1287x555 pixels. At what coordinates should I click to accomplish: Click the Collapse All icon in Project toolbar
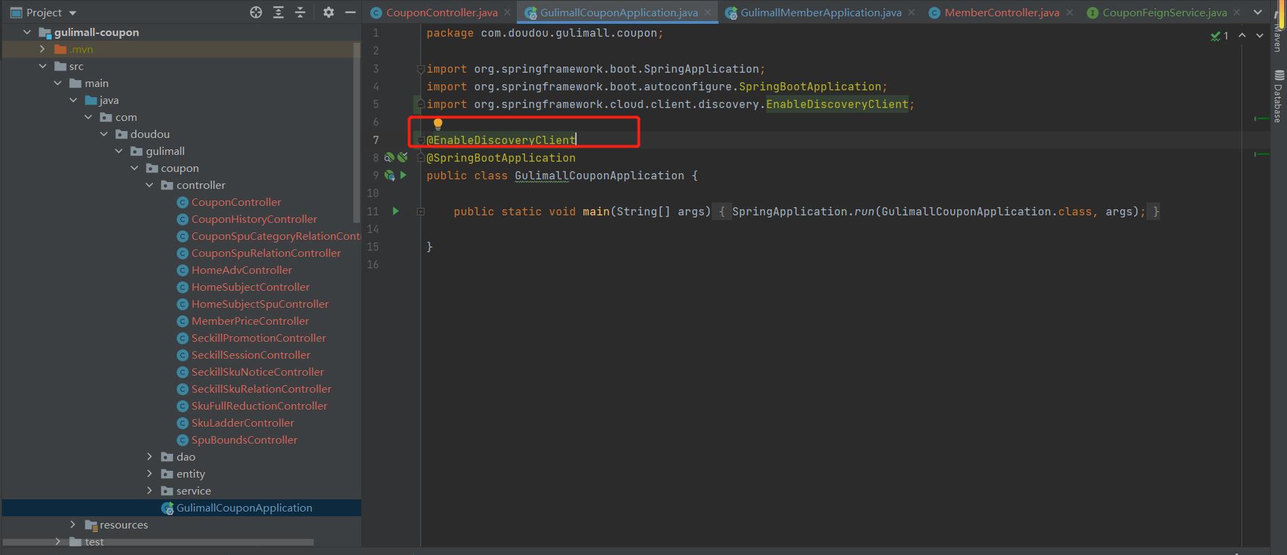click(x=300, y=12)
